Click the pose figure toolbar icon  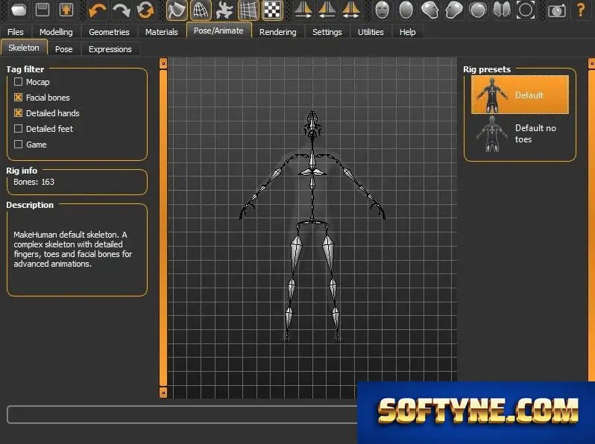click(x=224, y=10)
